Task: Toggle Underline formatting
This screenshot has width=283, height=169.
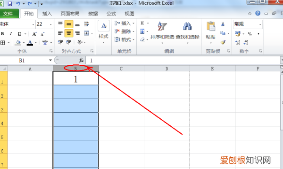Action: click(19, 34)
